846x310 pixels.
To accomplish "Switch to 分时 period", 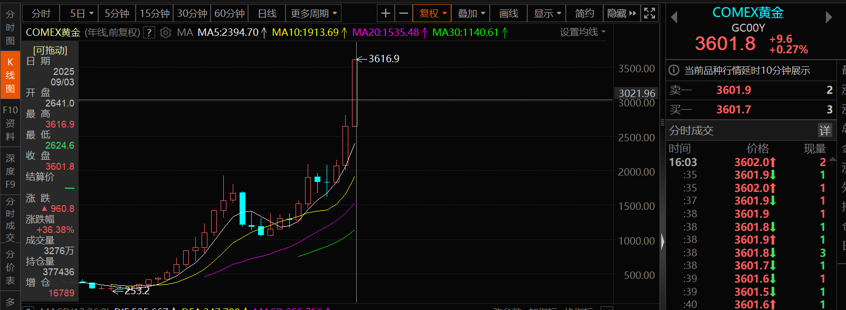I will [41, 13].
